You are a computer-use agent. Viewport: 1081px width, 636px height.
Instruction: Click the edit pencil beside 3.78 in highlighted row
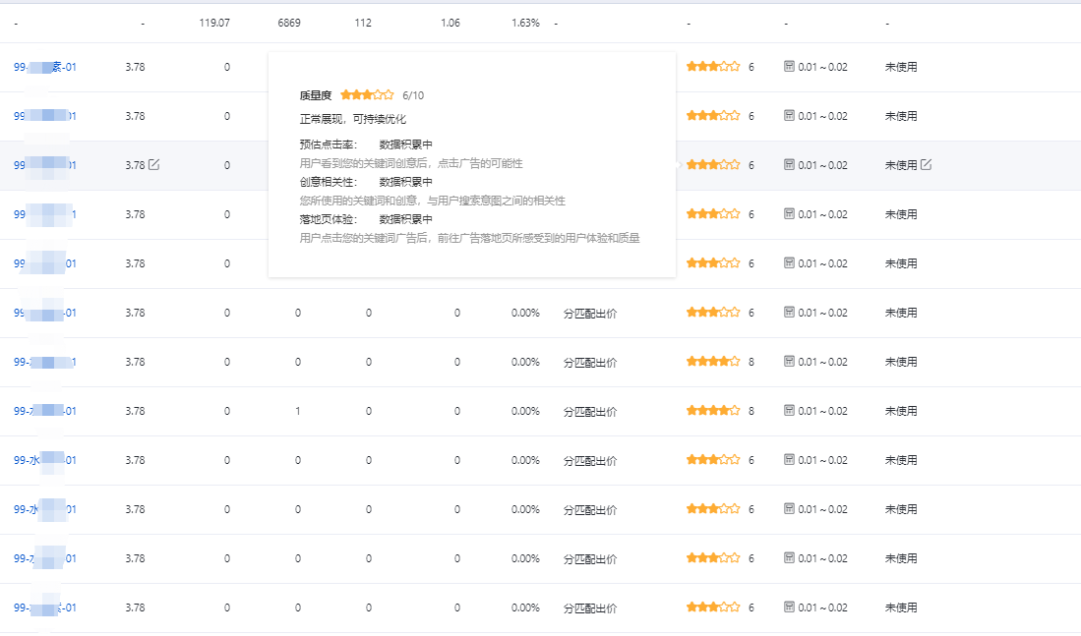[x=153, y=165]
